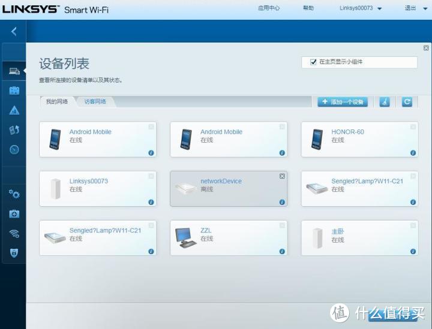Show info for ZZL computer
The height and width of the screenshot is (329, 432).
[282, 251]
